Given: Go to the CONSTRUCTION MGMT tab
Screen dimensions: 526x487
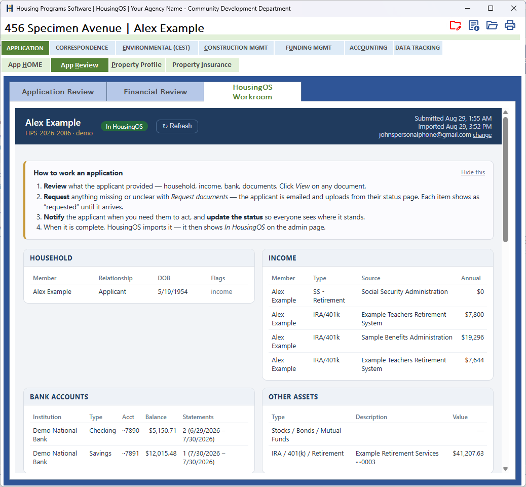Looking at the screenshot, I should (x=236, y=48).
